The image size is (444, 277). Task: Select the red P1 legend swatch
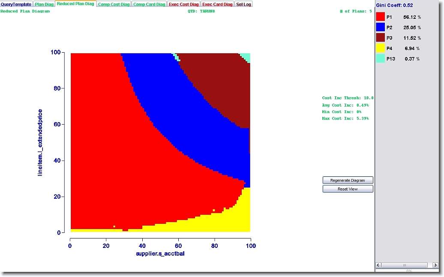coord(380,17)
